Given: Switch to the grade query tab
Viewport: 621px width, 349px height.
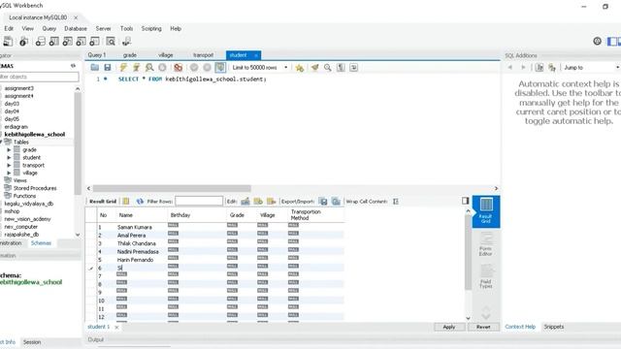Looking at the screenshot, I should tap(129, 55).
